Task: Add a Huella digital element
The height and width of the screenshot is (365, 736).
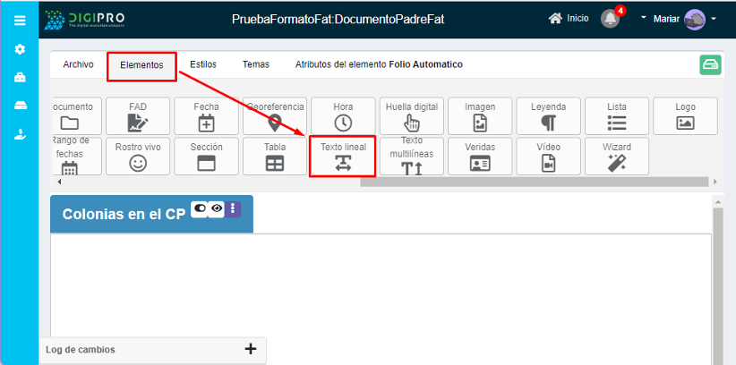Action: 411,116
